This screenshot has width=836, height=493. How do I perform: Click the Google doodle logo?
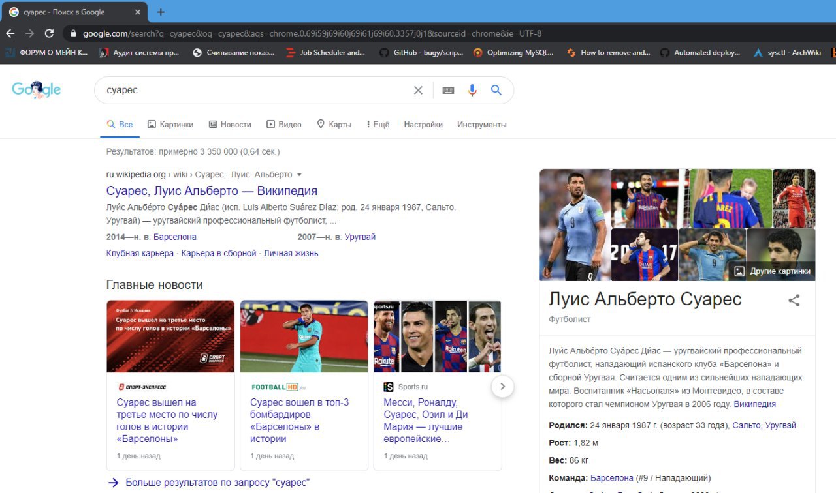coord(37,90)
